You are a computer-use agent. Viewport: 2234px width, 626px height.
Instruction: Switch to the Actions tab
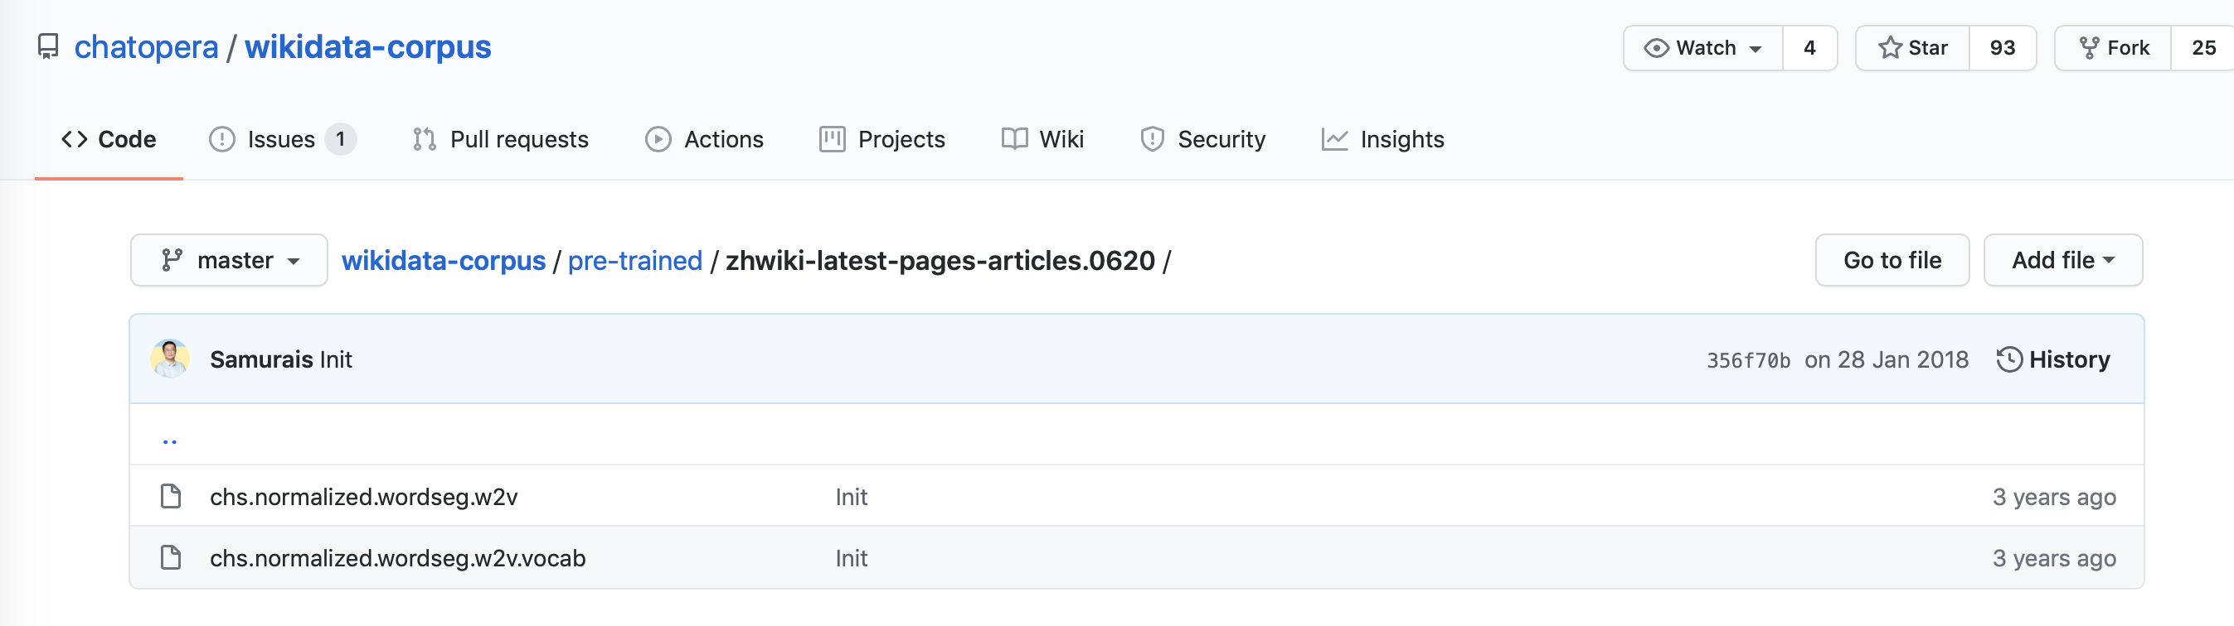pyautogui.click(x=704, y=139)
